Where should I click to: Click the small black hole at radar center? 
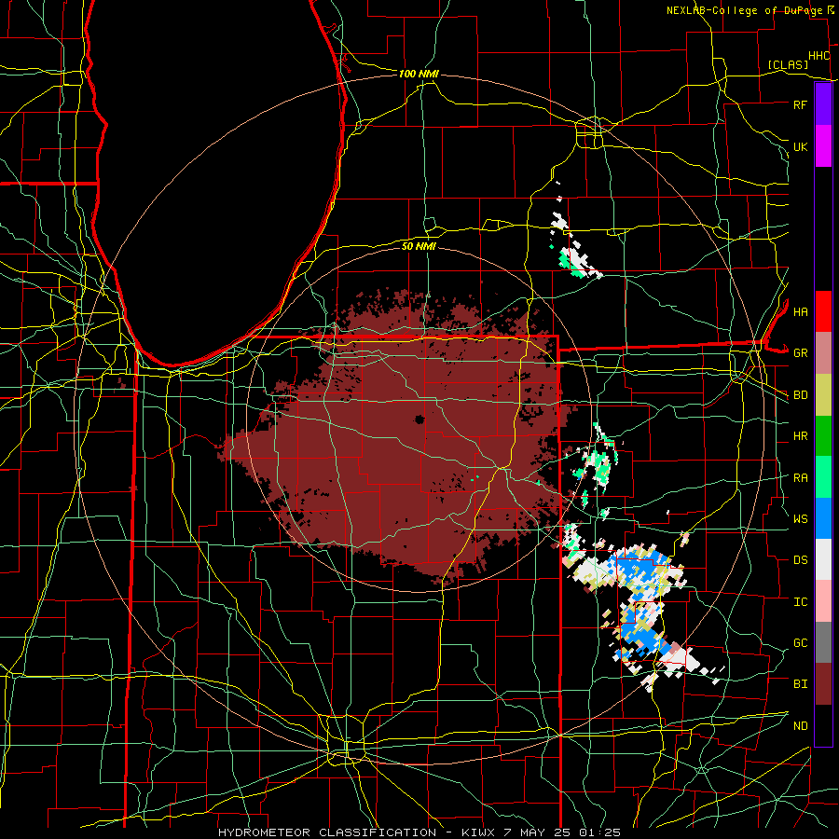[x=420, y=419]
